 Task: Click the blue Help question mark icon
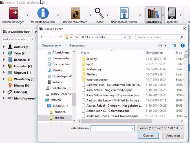pyautogui.click(x=182, y=46)
